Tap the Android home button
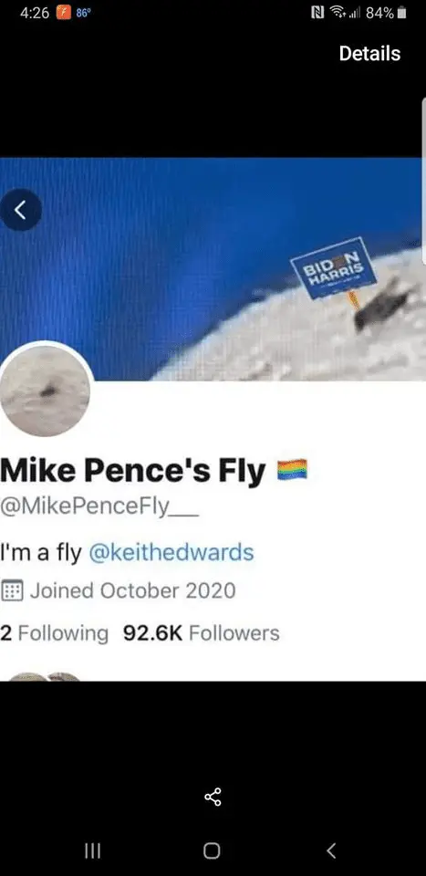This screenshot has width=426, height=876. (x=212, y=850)
